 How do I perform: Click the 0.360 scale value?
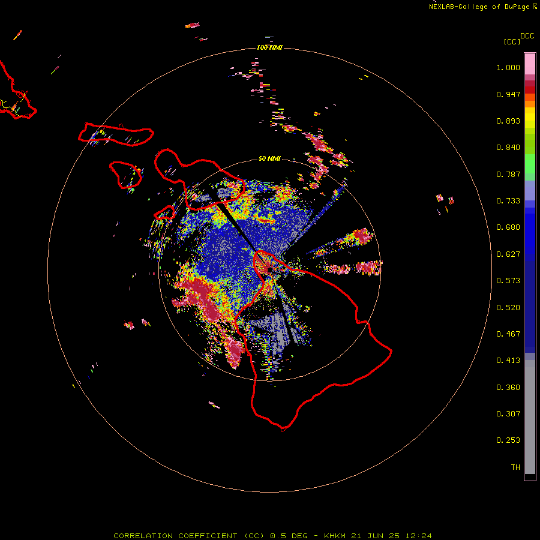click(508, 388)
